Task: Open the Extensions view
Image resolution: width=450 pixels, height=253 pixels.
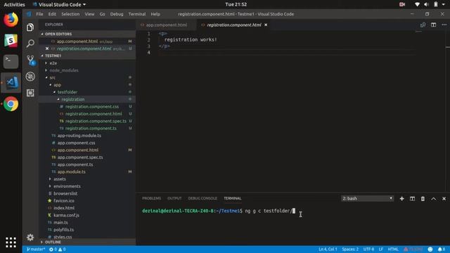Action: (30, 93)
